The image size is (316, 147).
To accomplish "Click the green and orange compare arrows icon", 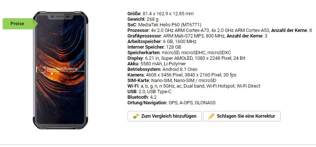I will [136, 116].
